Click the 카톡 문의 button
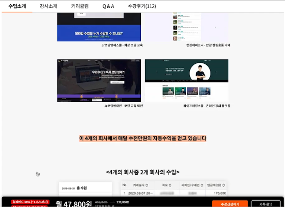This screenshot has width=285, height=211. pyautogui.click(x=266, y=204)
